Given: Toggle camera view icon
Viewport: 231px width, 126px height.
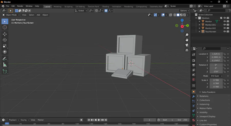Looking at the screenshot, I should click(x=187, y=45).
